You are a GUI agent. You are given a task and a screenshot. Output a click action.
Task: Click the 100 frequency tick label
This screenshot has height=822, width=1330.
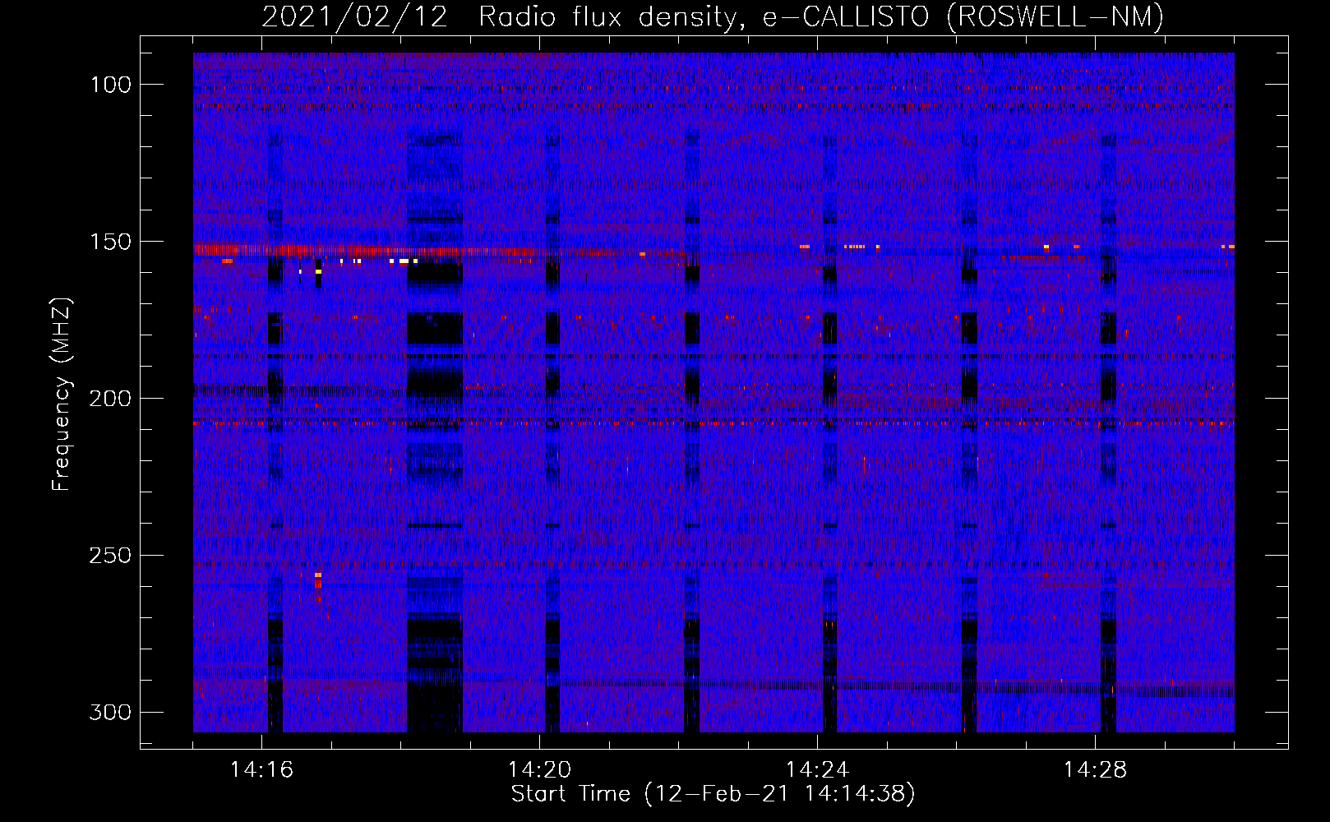(x=109, y=85)
